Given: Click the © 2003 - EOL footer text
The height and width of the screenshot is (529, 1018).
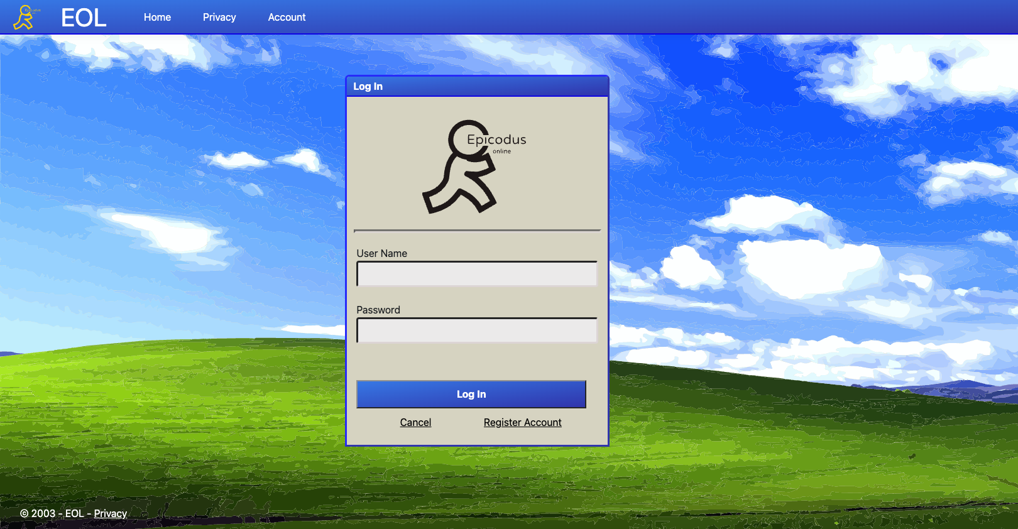Looking at the screenshot, I should coord(52,514).
